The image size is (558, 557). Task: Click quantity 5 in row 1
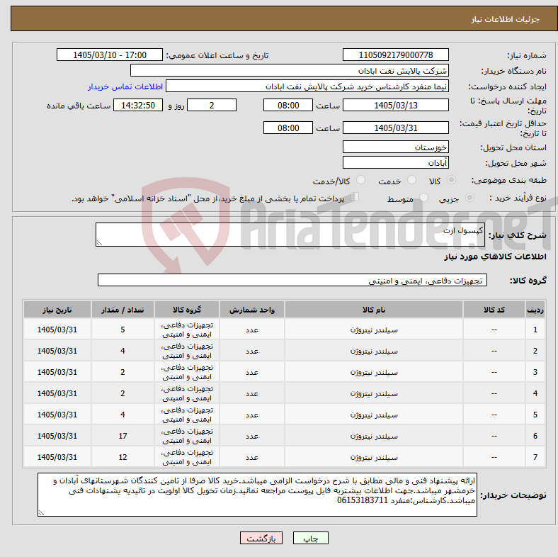click(123, 330)
